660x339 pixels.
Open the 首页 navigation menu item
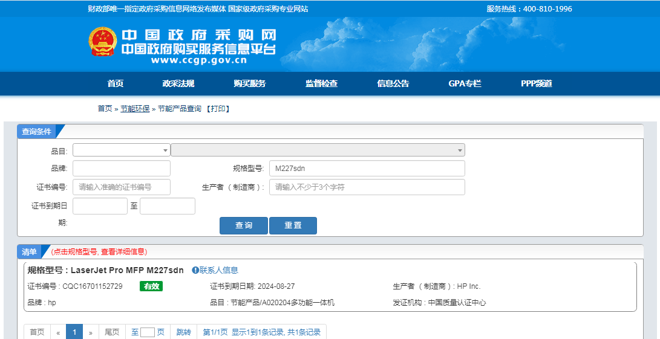click(x=116, y=84)
